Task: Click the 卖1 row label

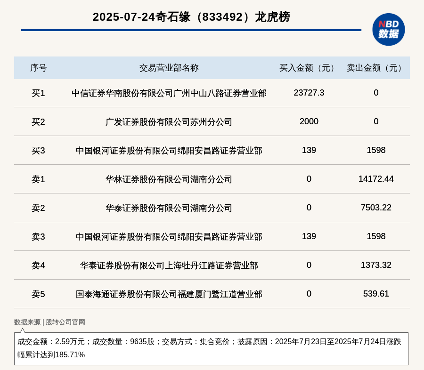Action: coord(39,179)
